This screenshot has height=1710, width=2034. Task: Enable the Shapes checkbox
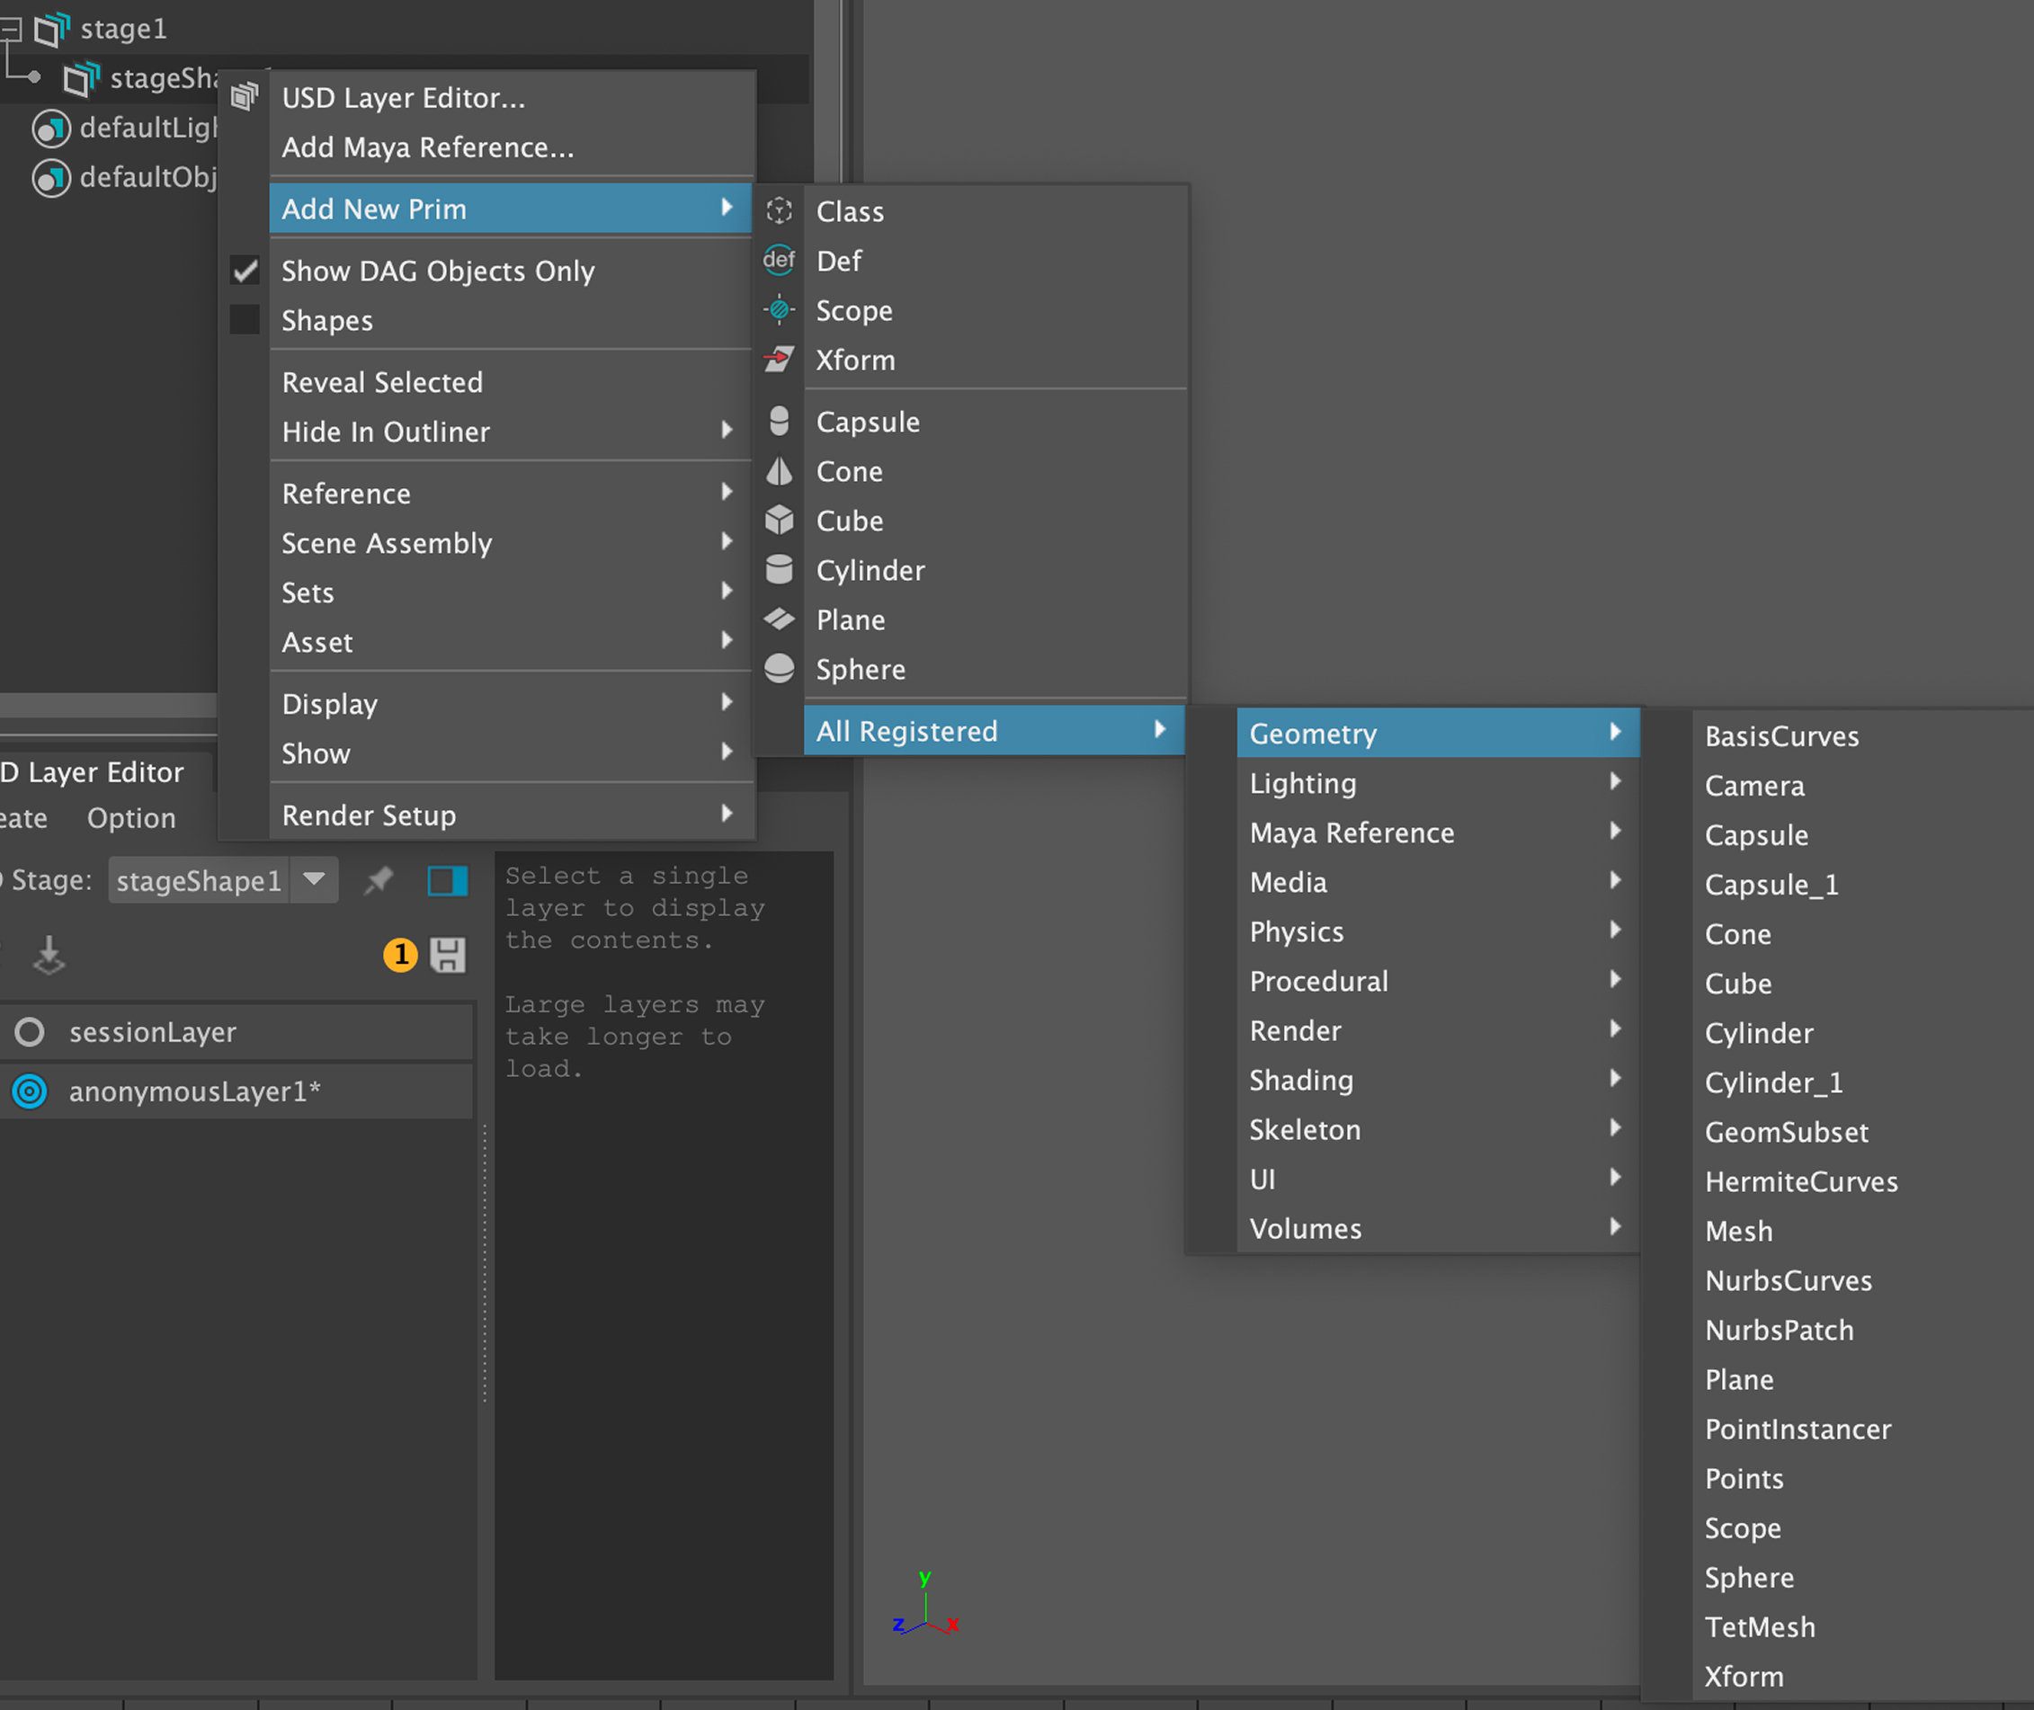[245, 320]
